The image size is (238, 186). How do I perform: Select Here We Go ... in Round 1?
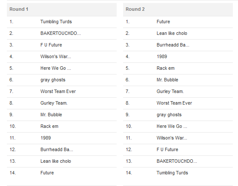coord(56,68)
